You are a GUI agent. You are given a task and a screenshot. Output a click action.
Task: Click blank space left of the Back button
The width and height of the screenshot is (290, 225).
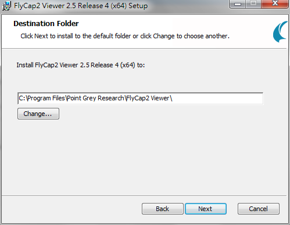pyautogui.click(x=71, y=209)
